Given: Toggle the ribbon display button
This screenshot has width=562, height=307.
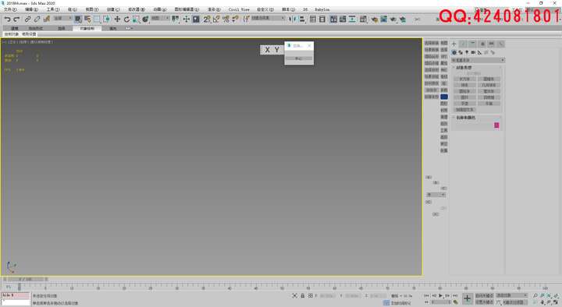Looking at the screenshot, I should (x=333, y=19).
